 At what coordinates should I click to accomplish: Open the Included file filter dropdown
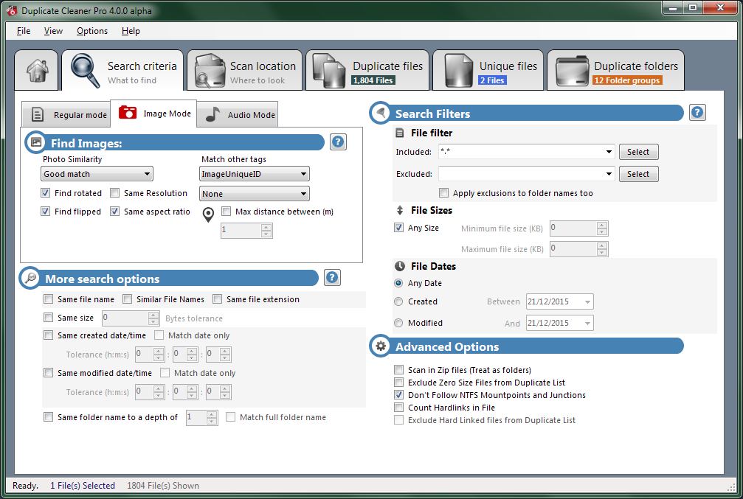point(609,152)
